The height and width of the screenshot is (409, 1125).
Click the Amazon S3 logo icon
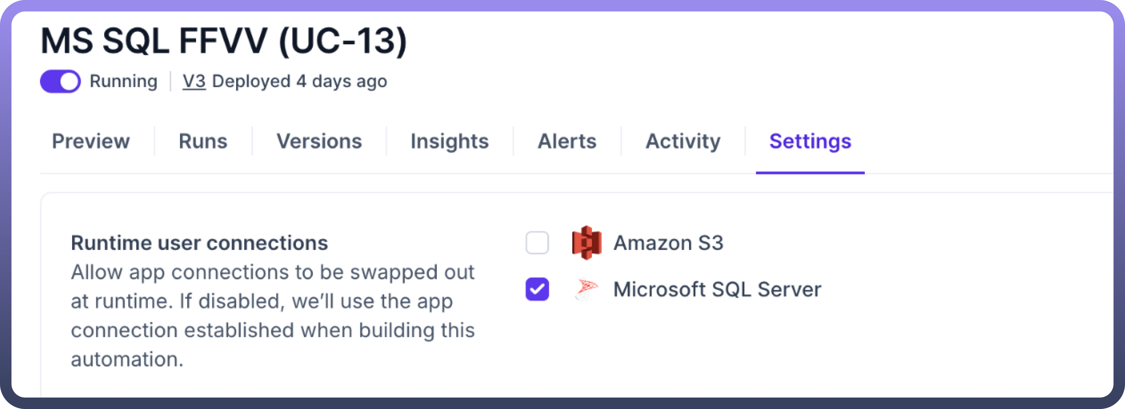[587, 243]
